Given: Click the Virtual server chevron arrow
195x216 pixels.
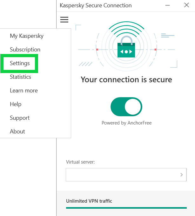Looking at the screenshot, I should click(x=182, y=175).
